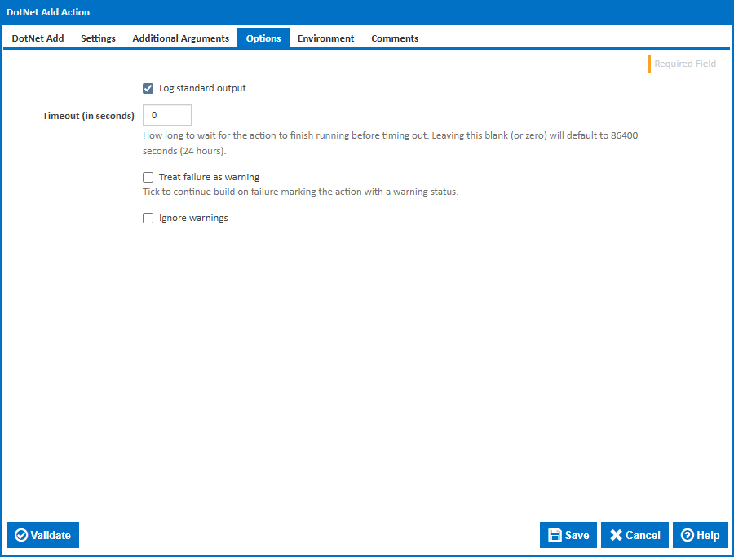734x557 pixels.
Task: Select the DotNet Add tab
Action: pyautogui.click(x=38, y=38)
